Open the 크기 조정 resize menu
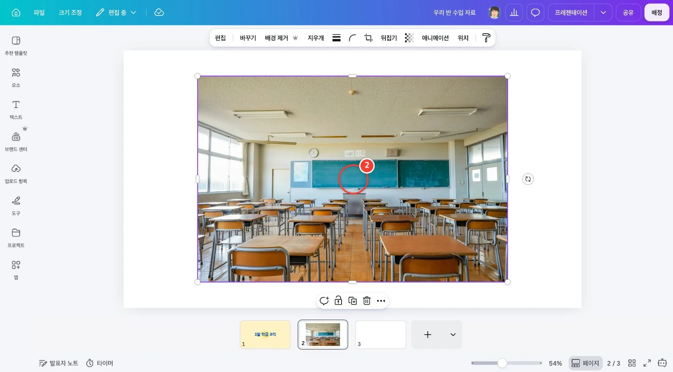 [70, 13]
